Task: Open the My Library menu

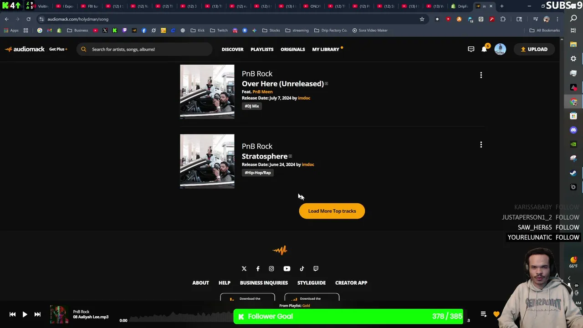Action: pyautogui.click(x=326, y=49)
